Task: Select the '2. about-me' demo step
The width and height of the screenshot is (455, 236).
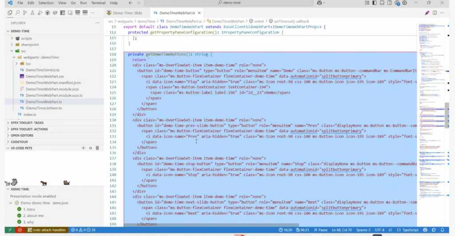Action: pyautogui.click(x=33, y=216)
